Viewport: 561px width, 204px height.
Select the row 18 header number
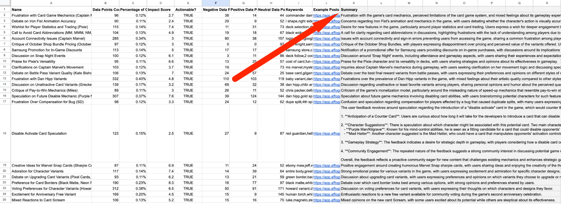tap(5, 134)
